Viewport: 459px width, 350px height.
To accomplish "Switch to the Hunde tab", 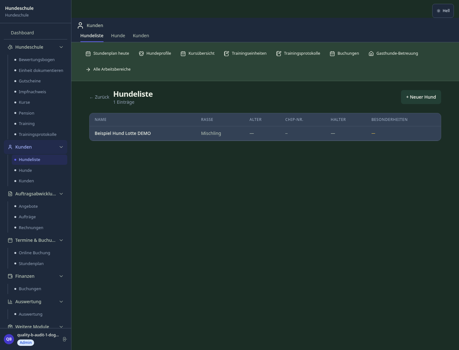I will [x=118, y=36].
